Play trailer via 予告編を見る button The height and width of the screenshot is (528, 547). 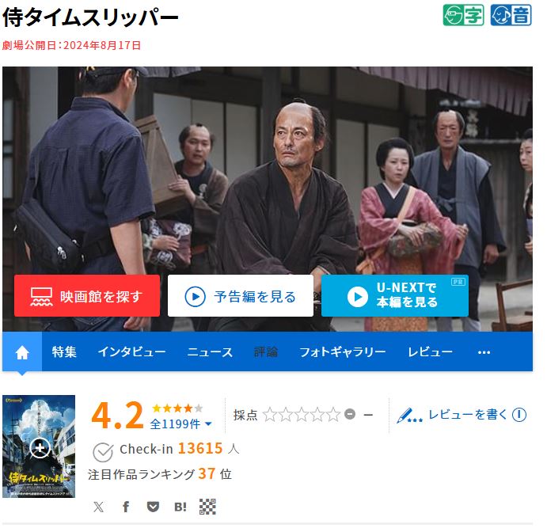coord(241,296)
